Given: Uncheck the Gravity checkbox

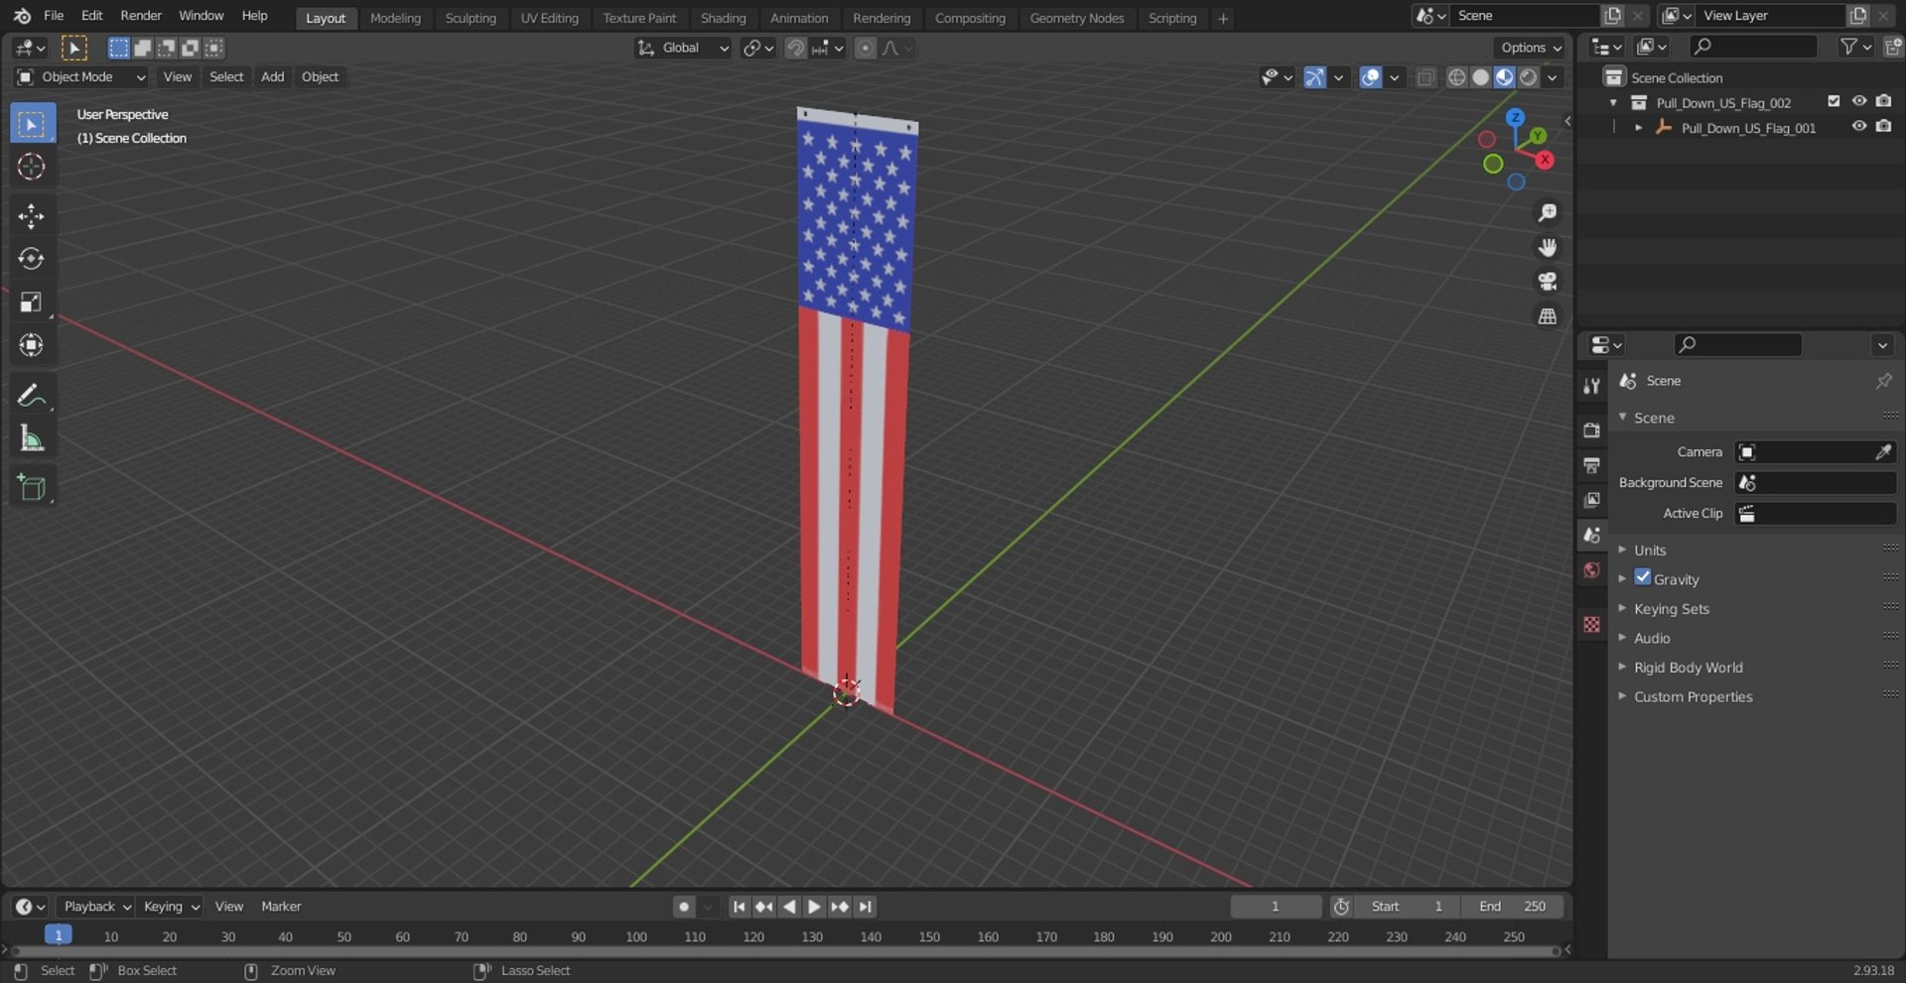Looking at the screenshot, I should click(x=1643, y=577).
